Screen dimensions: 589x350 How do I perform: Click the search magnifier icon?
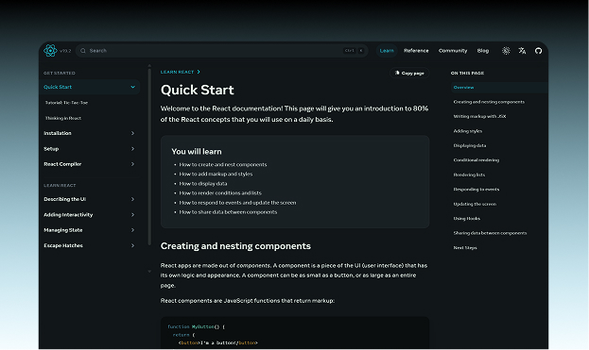tap(83, 51)
